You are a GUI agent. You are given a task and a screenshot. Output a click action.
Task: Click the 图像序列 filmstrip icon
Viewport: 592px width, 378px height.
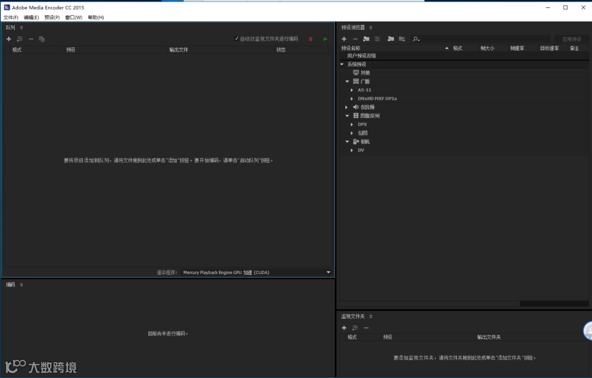356,116
